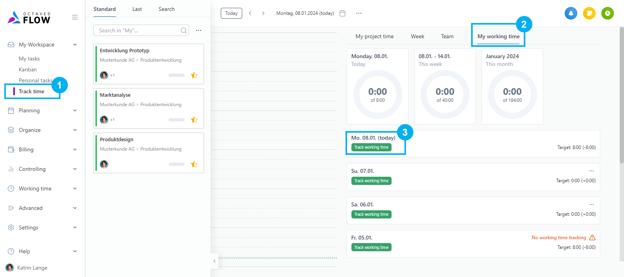Open the three-dot menu next to search
Screen dimensions: 624x277
tap(199, 30)
